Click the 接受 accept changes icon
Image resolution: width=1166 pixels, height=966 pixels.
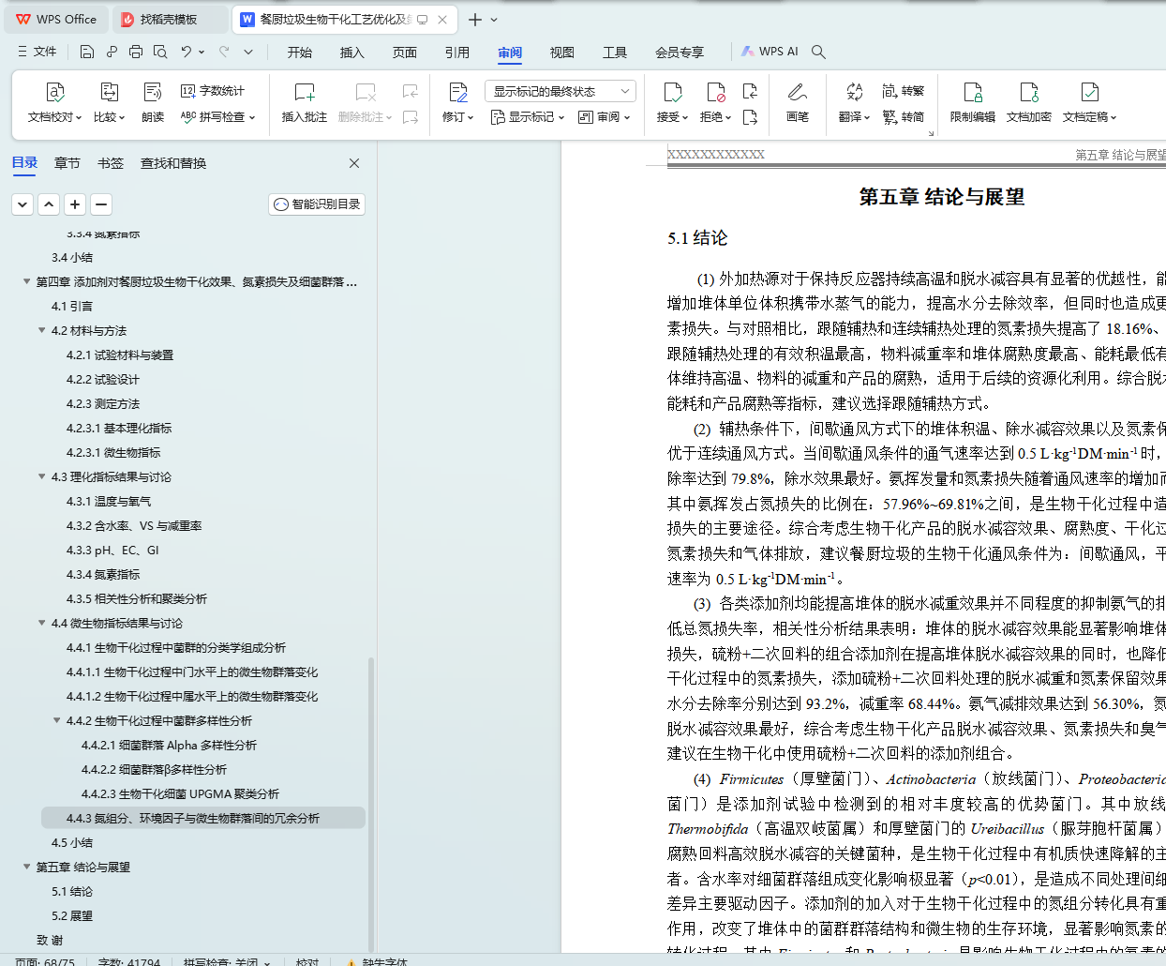tap(673, 92)
